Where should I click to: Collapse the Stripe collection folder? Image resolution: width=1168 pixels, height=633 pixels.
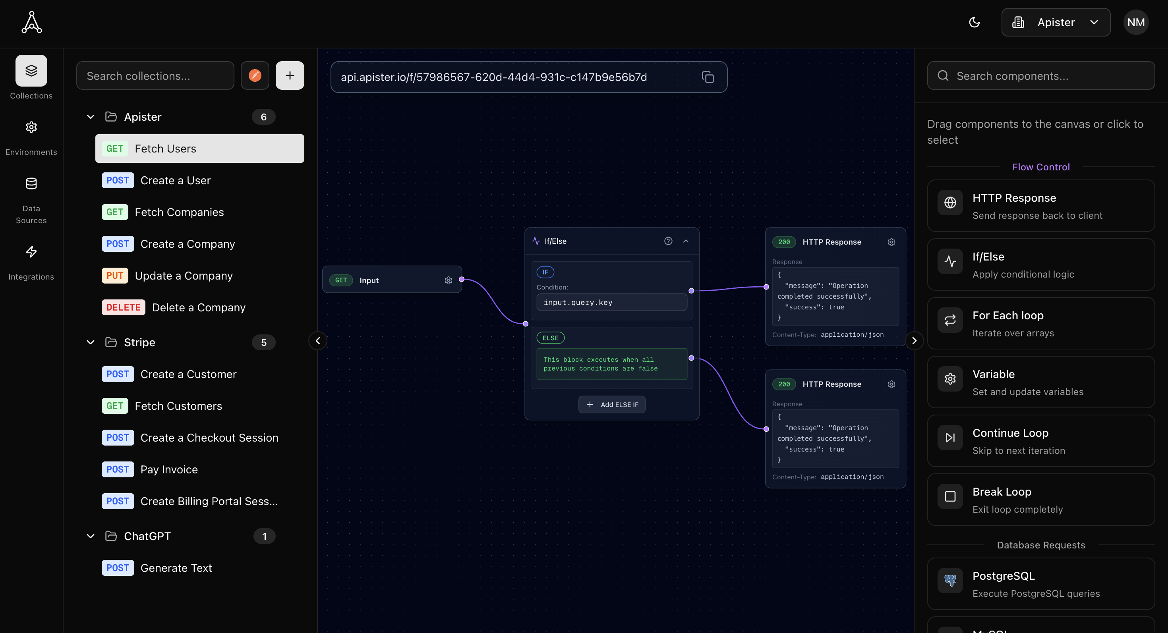91,343
